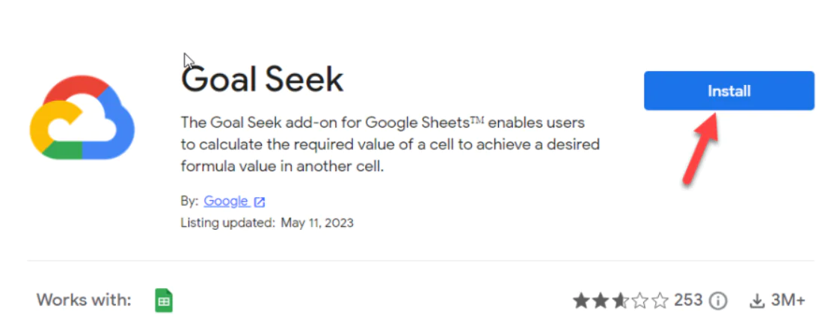
Task: Click the second rating star
Action: 600,301
